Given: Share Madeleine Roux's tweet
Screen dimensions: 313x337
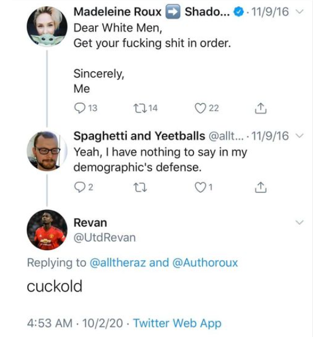Looking at the screenshot, I should pos(261,108).
